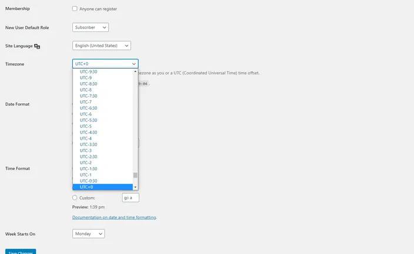
Task: Click the timezone list scrollbar thumb
Action: 135,175
